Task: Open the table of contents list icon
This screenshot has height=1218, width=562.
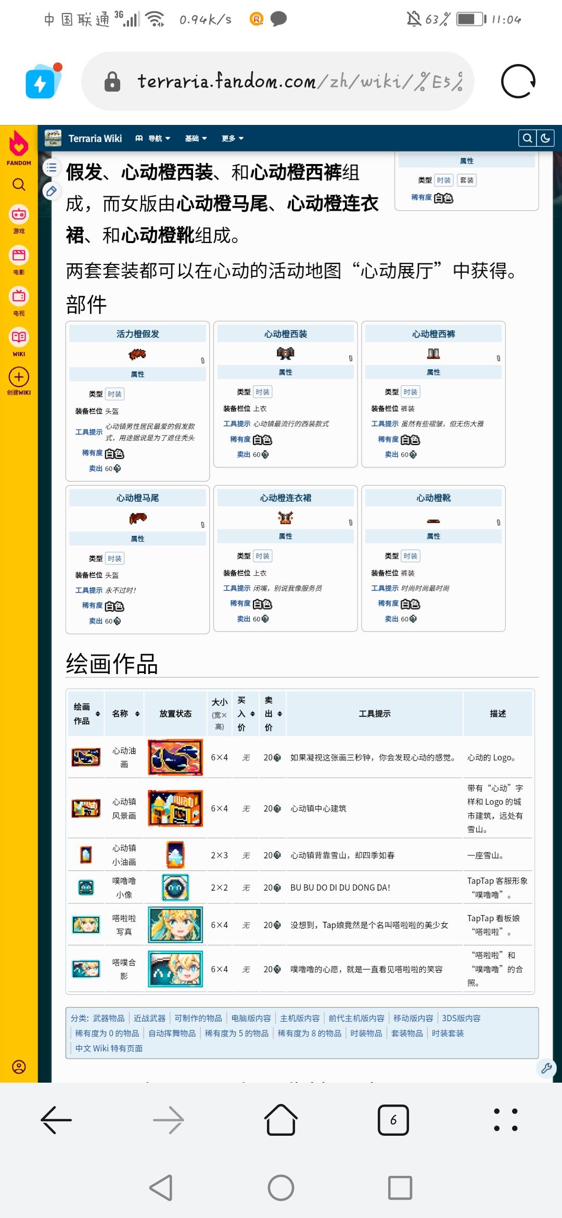Action: 51,168
